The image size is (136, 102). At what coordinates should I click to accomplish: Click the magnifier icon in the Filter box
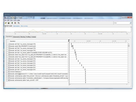131,23
